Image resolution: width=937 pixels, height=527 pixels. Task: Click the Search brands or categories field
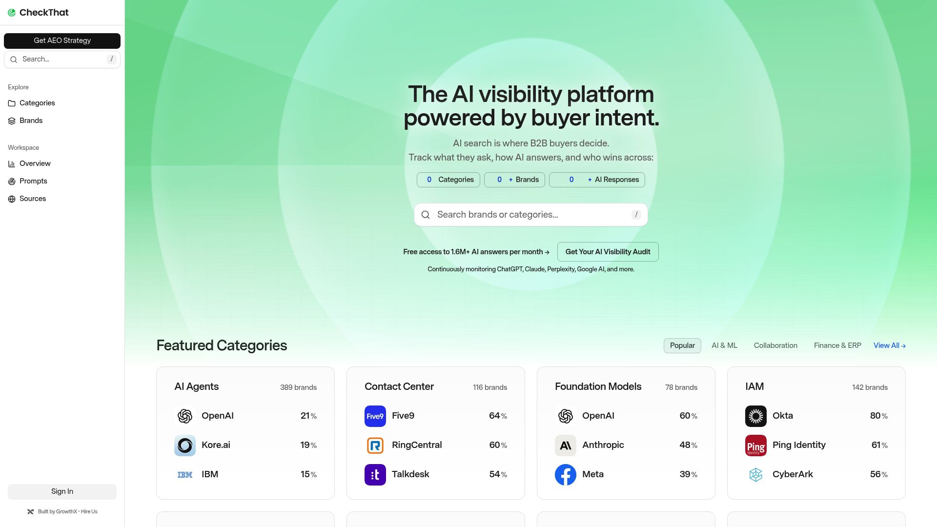(530, 215)
